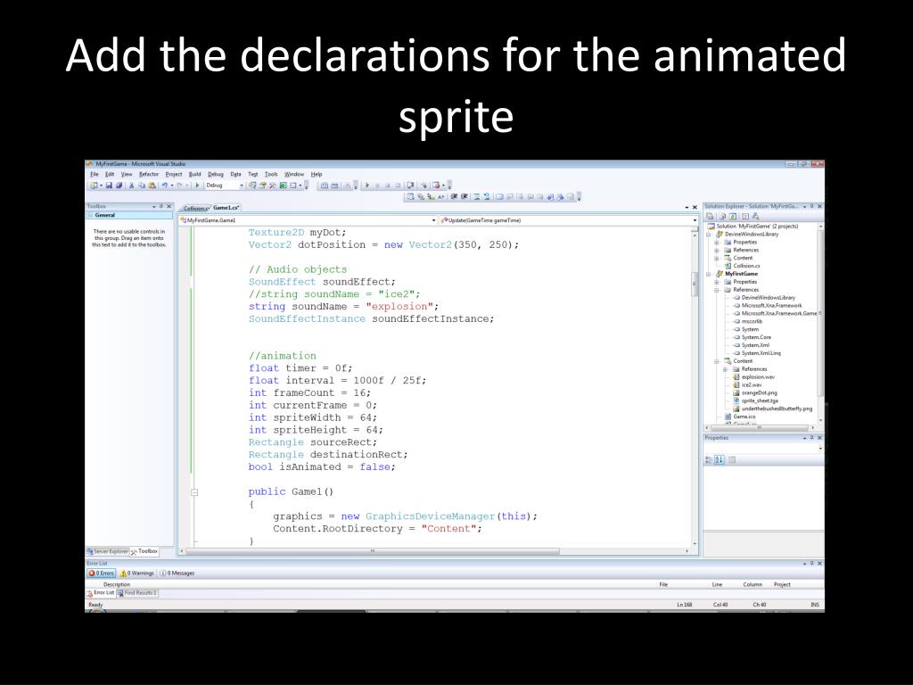Viewport: 913px width, 685px height.
Task: Expand Properties under DevineWindowsLibrary
Action: [x=717, y=243]
